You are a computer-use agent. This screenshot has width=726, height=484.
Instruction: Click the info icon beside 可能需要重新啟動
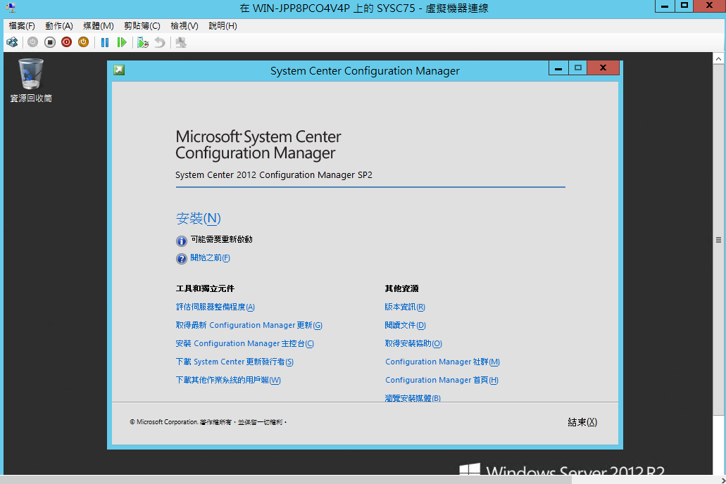[182, 241]
